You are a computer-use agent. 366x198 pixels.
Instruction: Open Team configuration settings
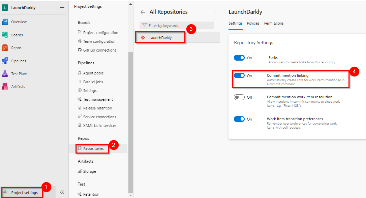99,41
